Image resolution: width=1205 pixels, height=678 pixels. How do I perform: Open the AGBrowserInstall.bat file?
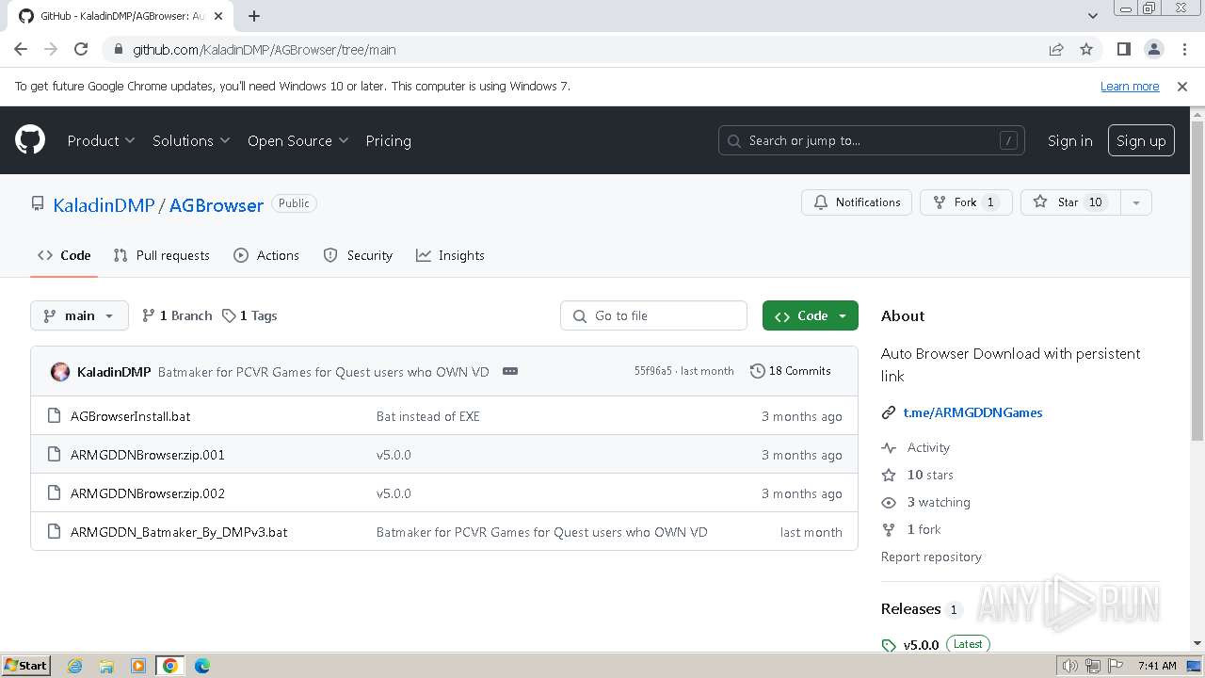[x=131, y=416]
